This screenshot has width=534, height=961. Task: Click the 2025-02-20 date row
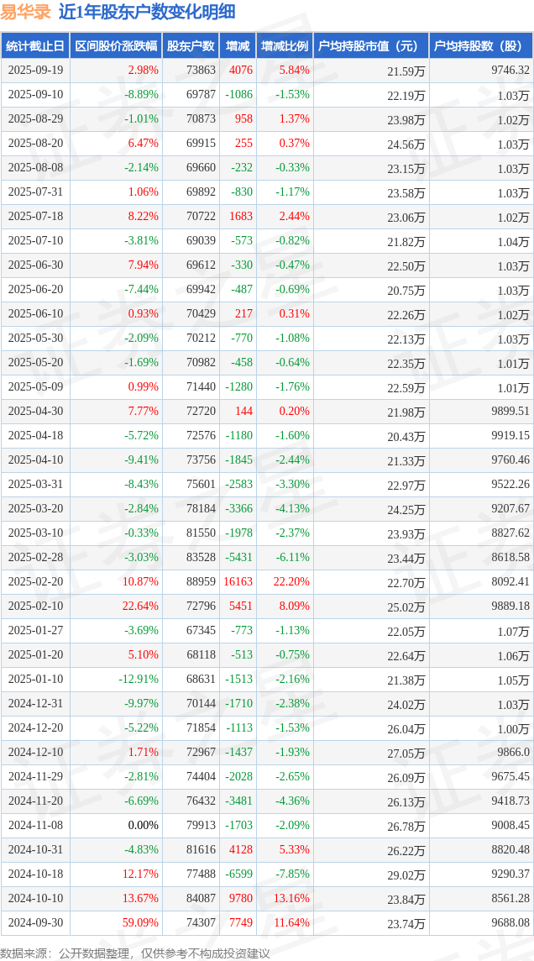pos(35,582)
